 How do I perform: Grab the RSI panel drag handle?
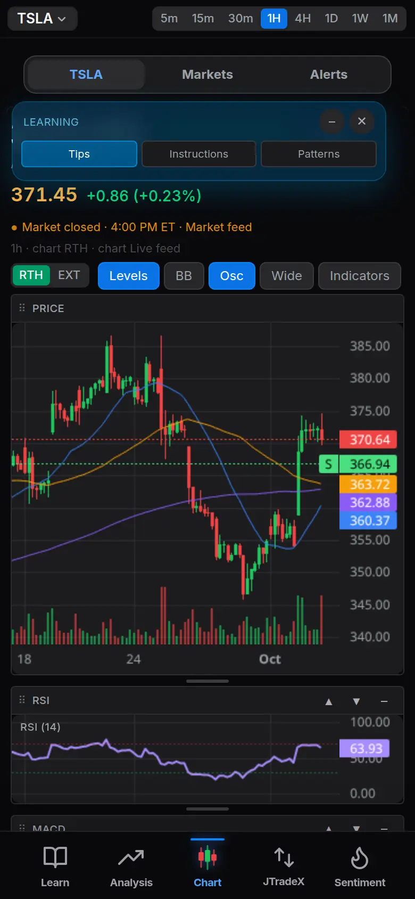pos(22,700)
